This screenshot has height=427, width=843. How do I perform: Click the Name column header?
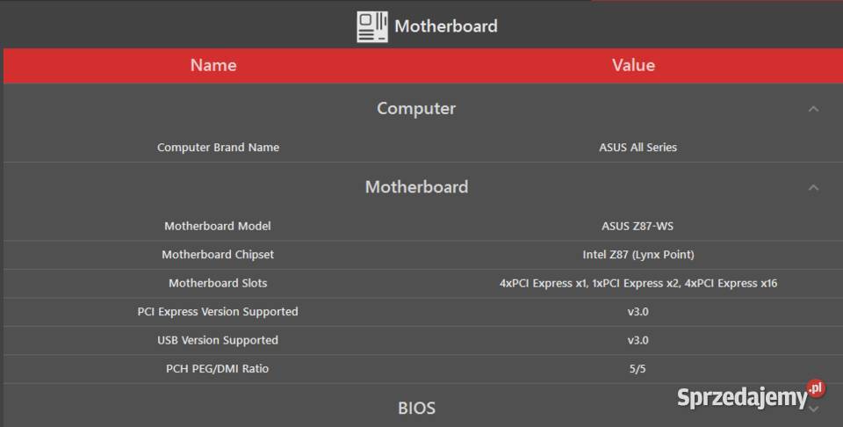[213, 65]
